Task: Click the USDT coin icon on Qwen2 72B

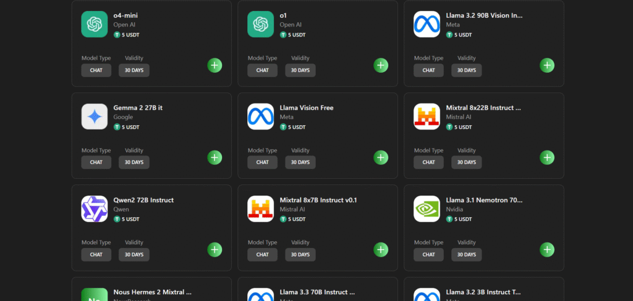Action: [x=117, y=219]
